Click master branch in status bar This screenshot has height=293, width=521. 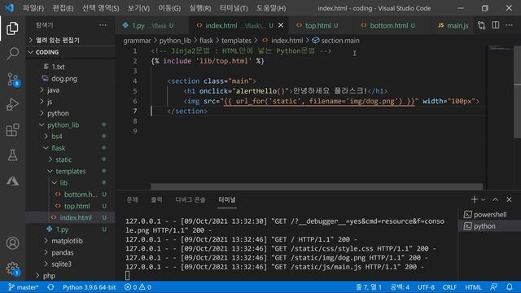coord(24,287)
